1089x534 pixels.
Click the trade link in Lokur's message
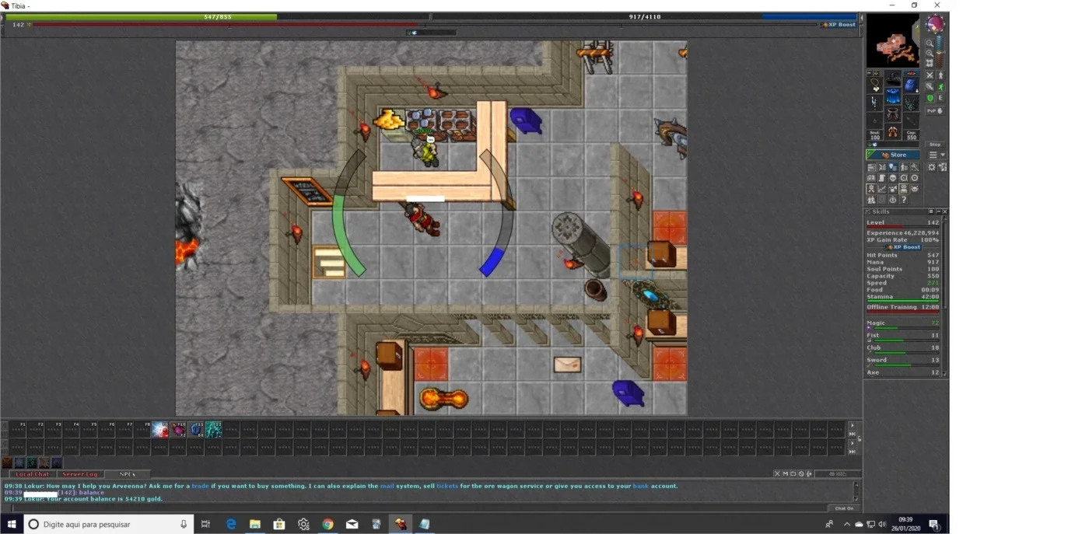point(200,486)
